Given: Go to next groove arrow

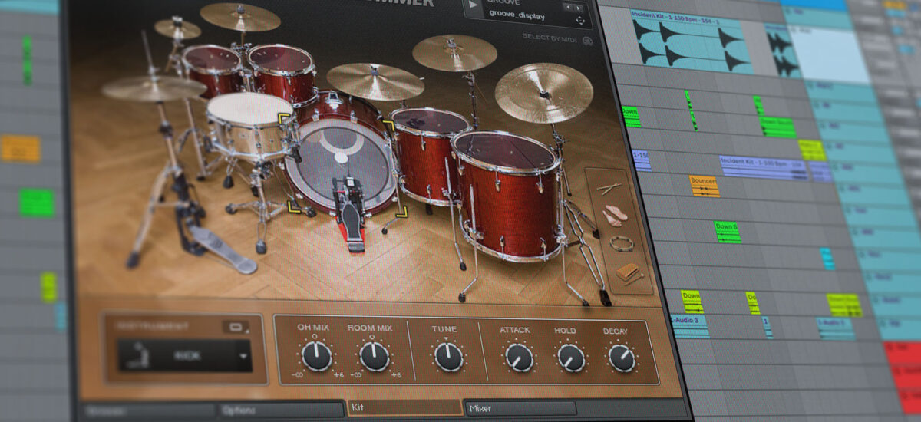Looking at the screenshot, I should [x=579, y=7].
